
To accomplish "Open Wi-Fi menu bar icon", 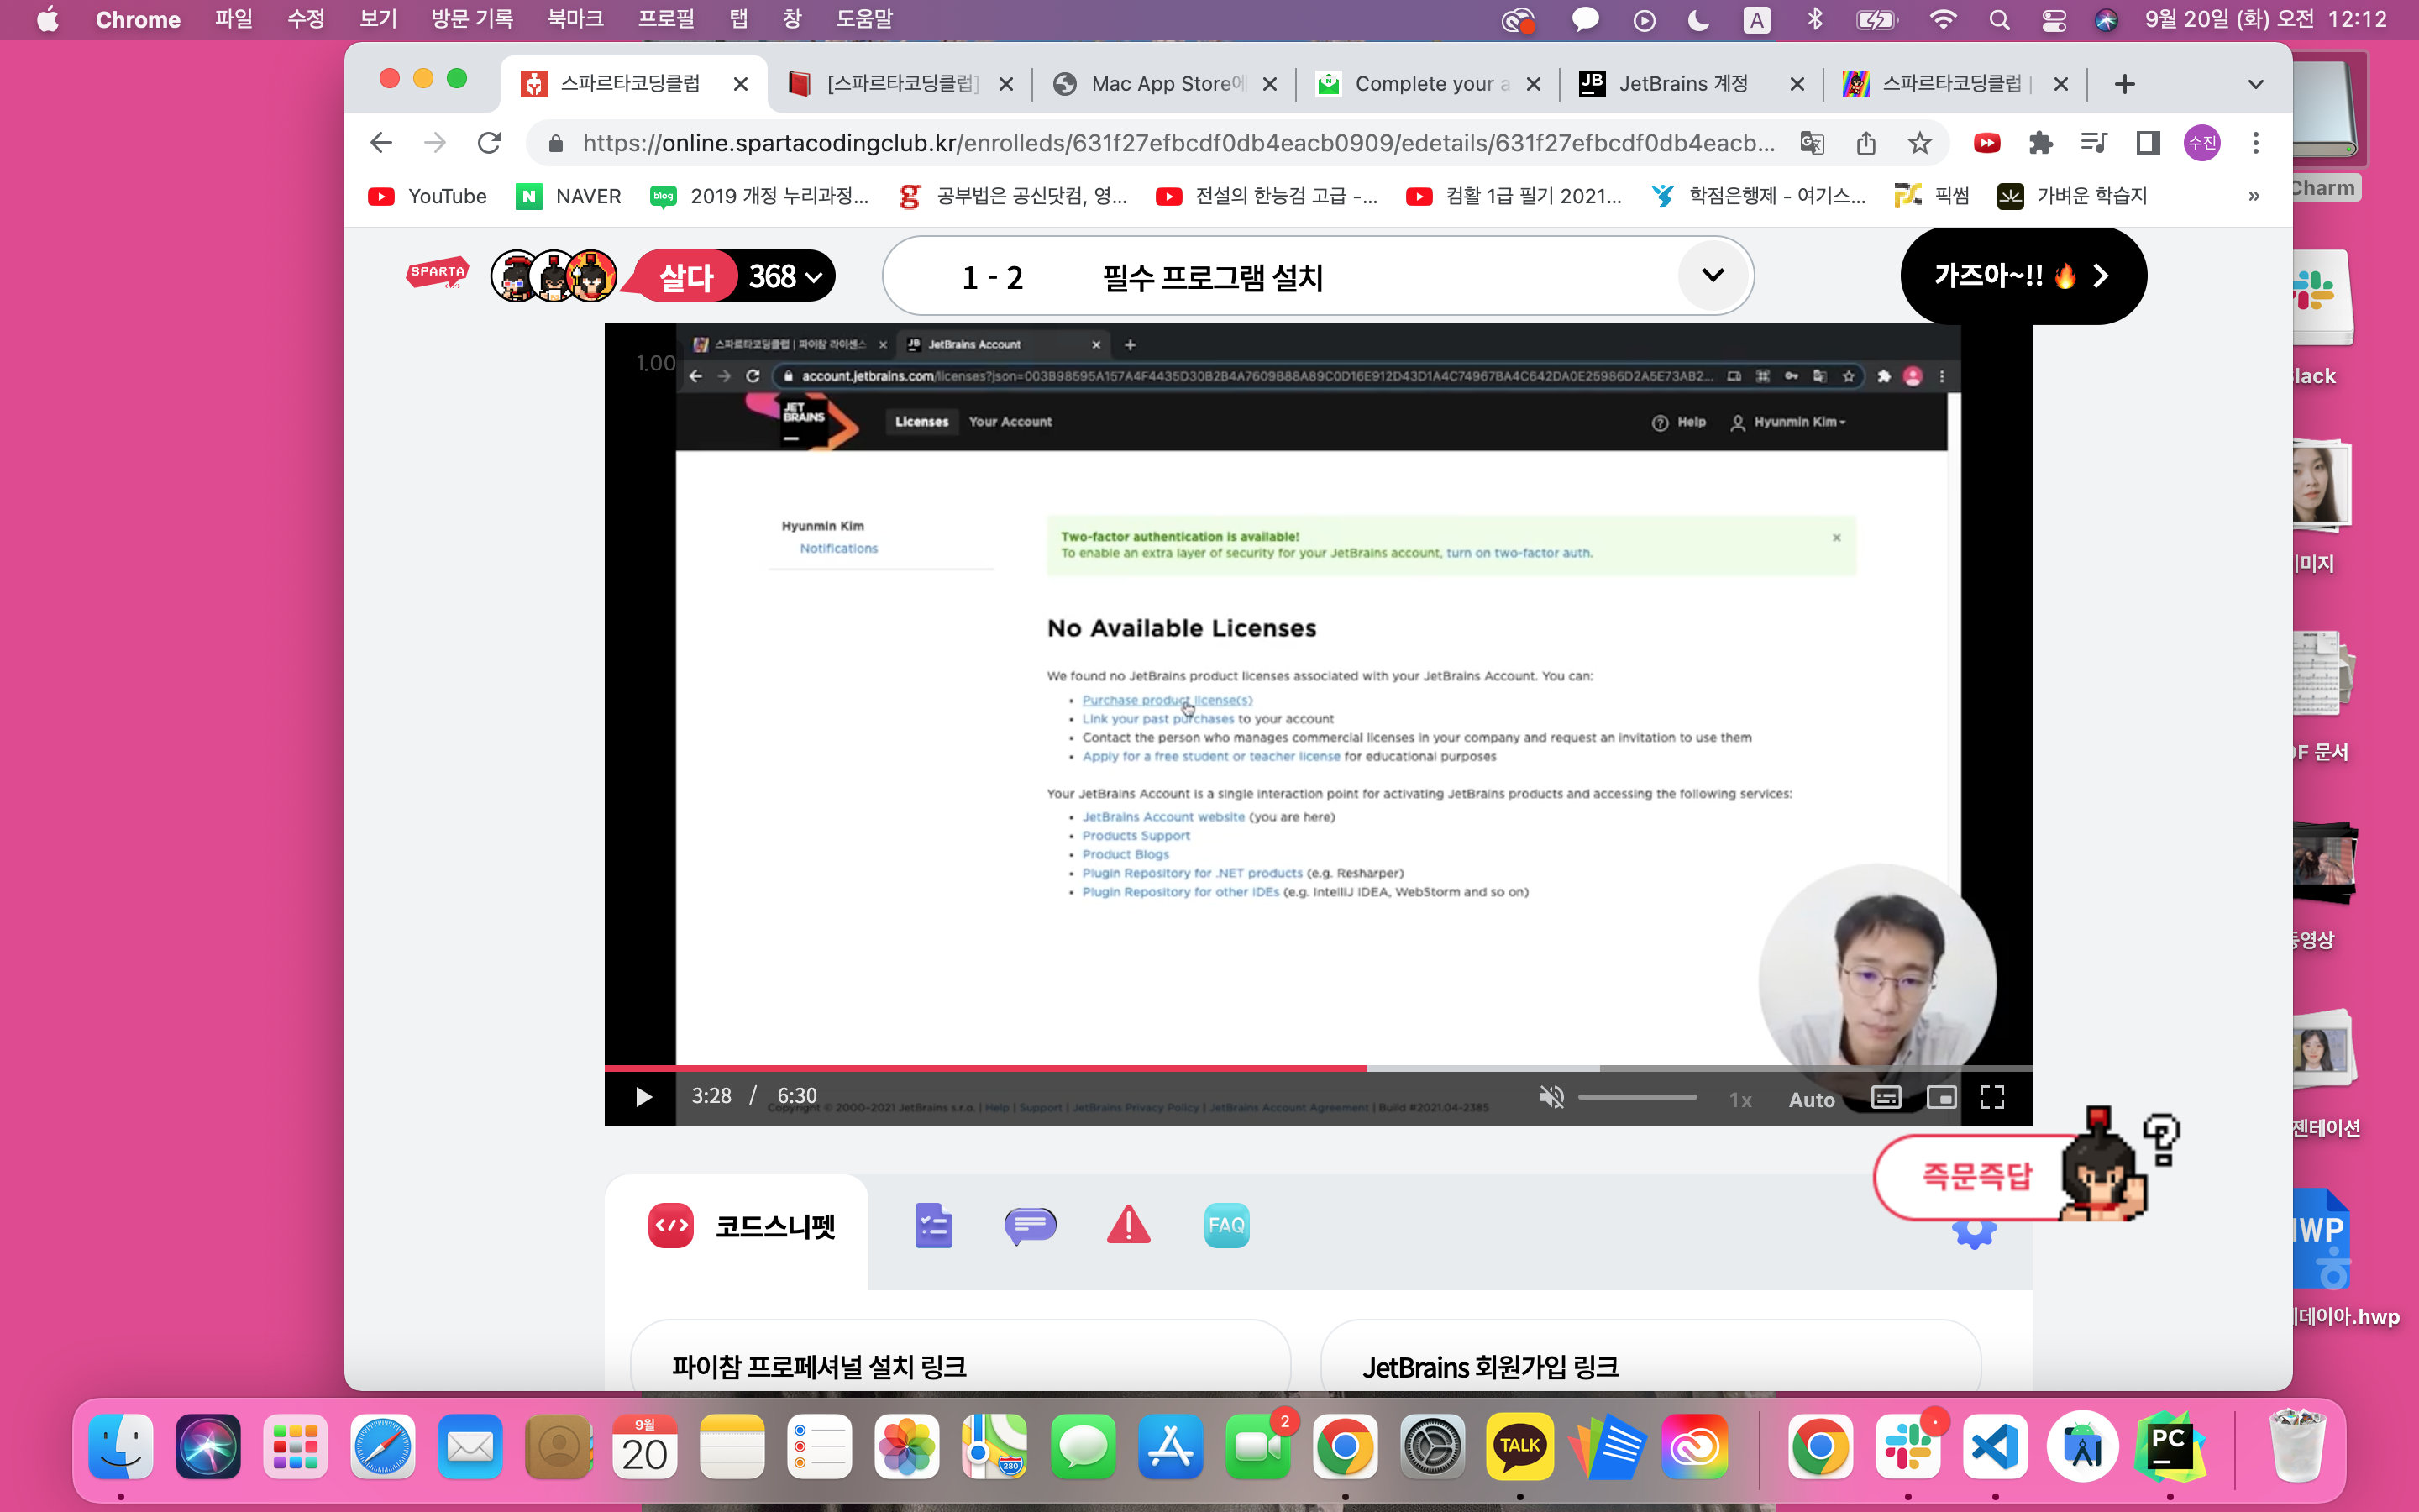I will (1942, 20).
